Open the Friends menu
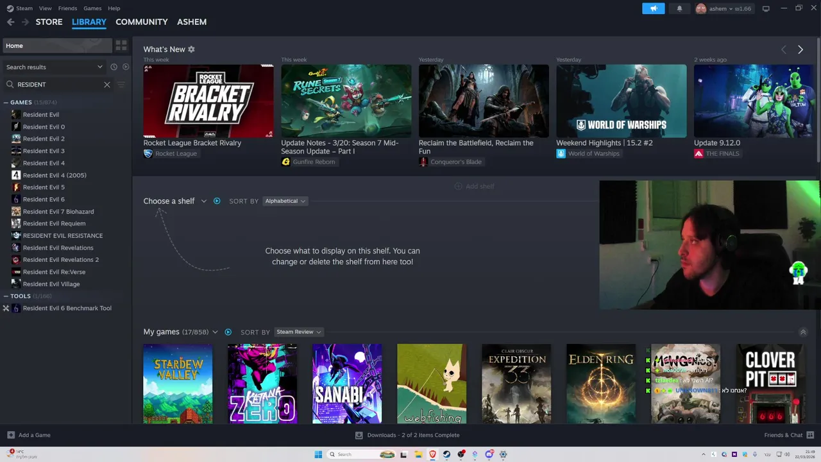Image resolution: width=821 pixels, height=462 pixels. click(x=67, y=8)
